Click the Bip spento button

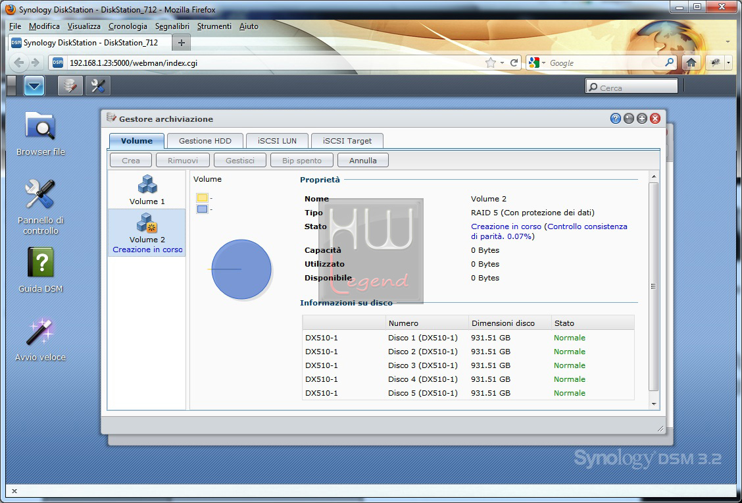click(x=302, y=161)
